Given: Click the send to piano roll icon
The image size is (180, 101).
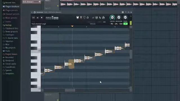Looking at the screenshot, I should (96, 18).
